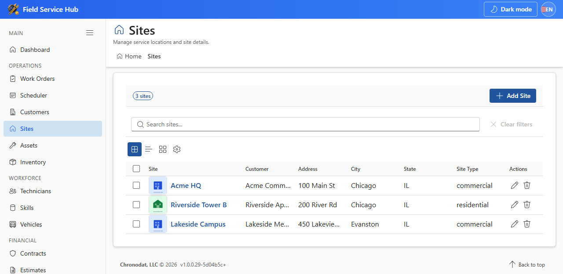Collapse sidebar with the hamburger menu icon
The height and width of the screenshot is (274, 563).
pyautogui.click(x=90, y=33)
